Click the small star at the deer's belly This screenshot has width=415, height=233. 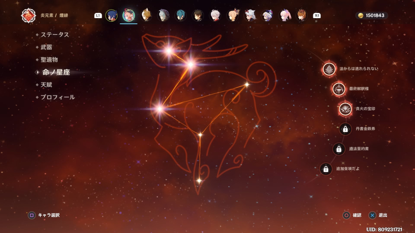tap(200, 135)
